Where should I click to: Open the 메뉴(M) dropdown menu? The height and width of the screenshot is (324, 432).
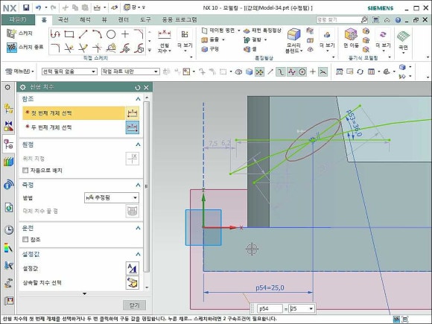pyautogui.click(x=20, y=72)
